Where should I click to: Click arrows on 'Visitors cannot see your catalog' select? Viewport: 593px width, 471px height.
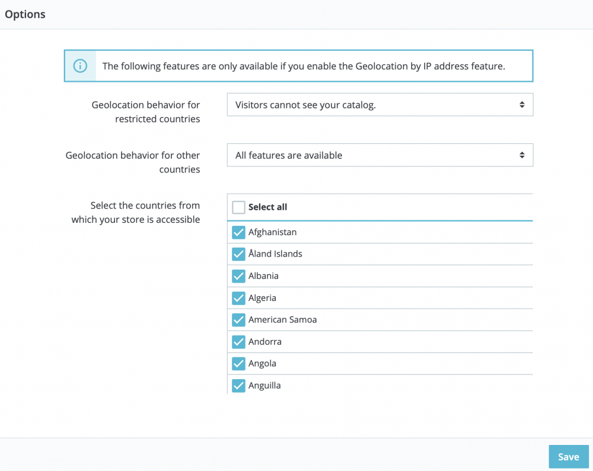click(x=522, y=105)
